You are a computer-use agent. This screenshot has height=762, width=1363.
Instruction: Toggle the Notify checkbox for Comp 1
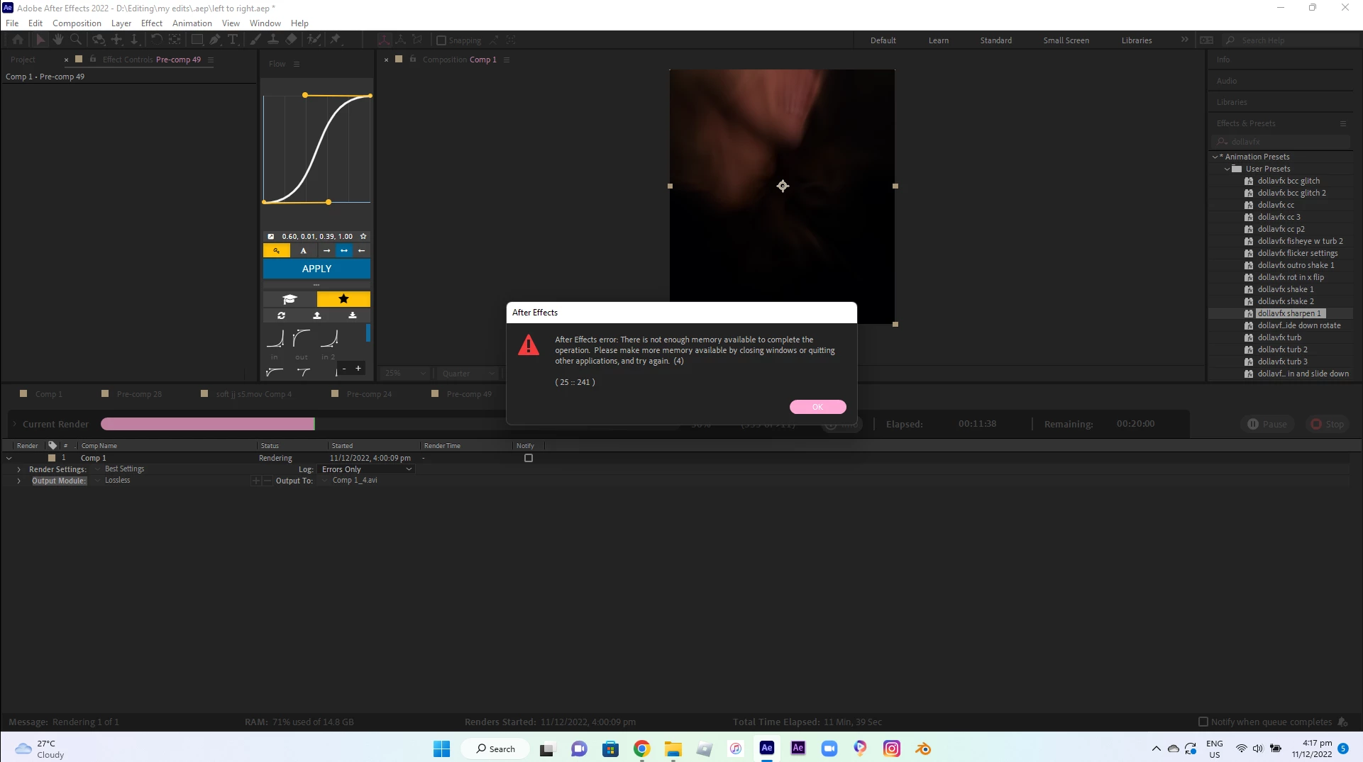tap(529, 458)
